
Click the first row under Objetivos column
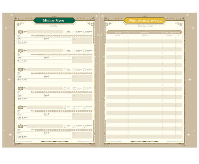[x=117, y=41]
